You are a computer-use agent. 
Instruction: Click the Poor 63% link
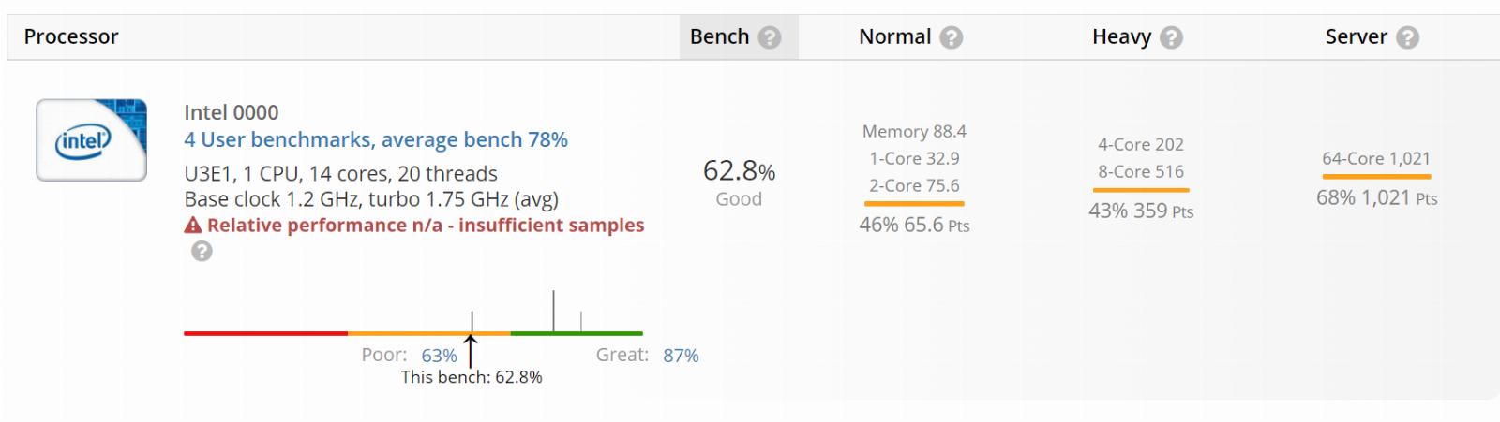click(439, 356)
